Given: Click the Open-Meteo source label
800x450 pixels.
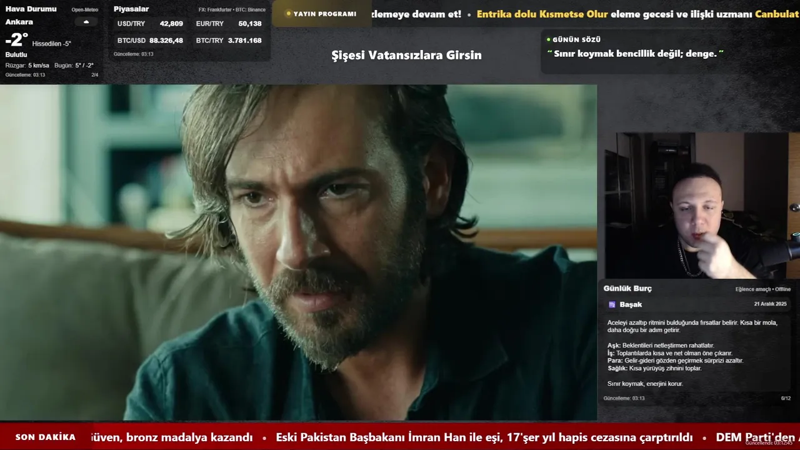Looking at the screenshot, I should tap(84, 10).
